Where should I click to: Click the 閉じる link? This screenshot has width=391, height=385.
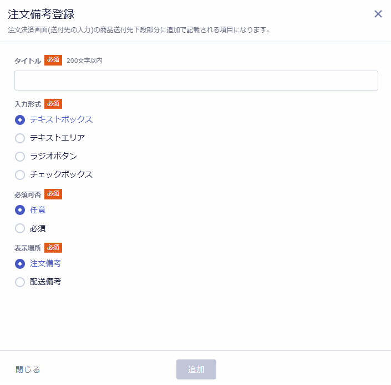[28, 369]
